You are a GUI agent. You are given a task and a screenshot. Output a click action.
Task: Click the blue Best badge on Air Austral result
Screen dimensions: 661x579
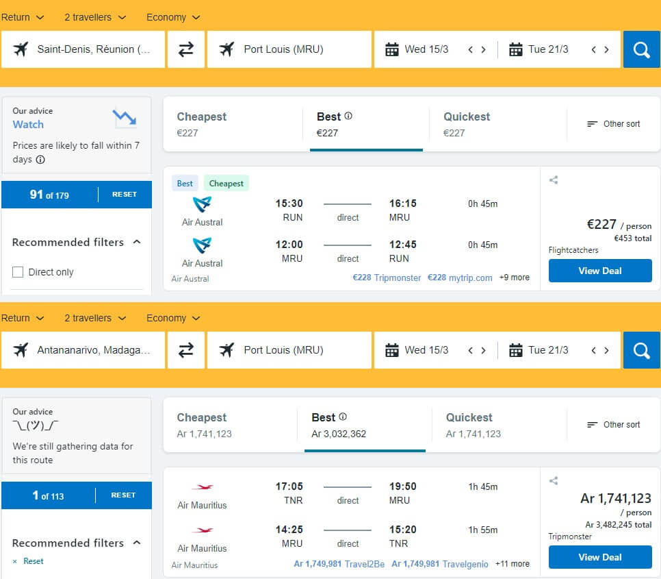[x=185, y=183]
